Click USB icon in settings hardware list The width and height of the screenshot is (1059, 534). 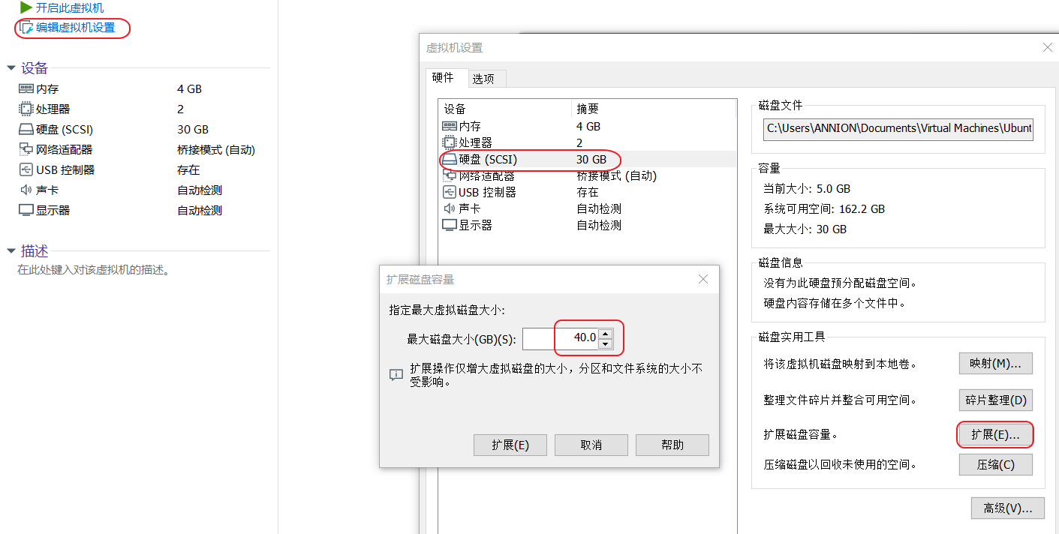click(x=450, y=192)
